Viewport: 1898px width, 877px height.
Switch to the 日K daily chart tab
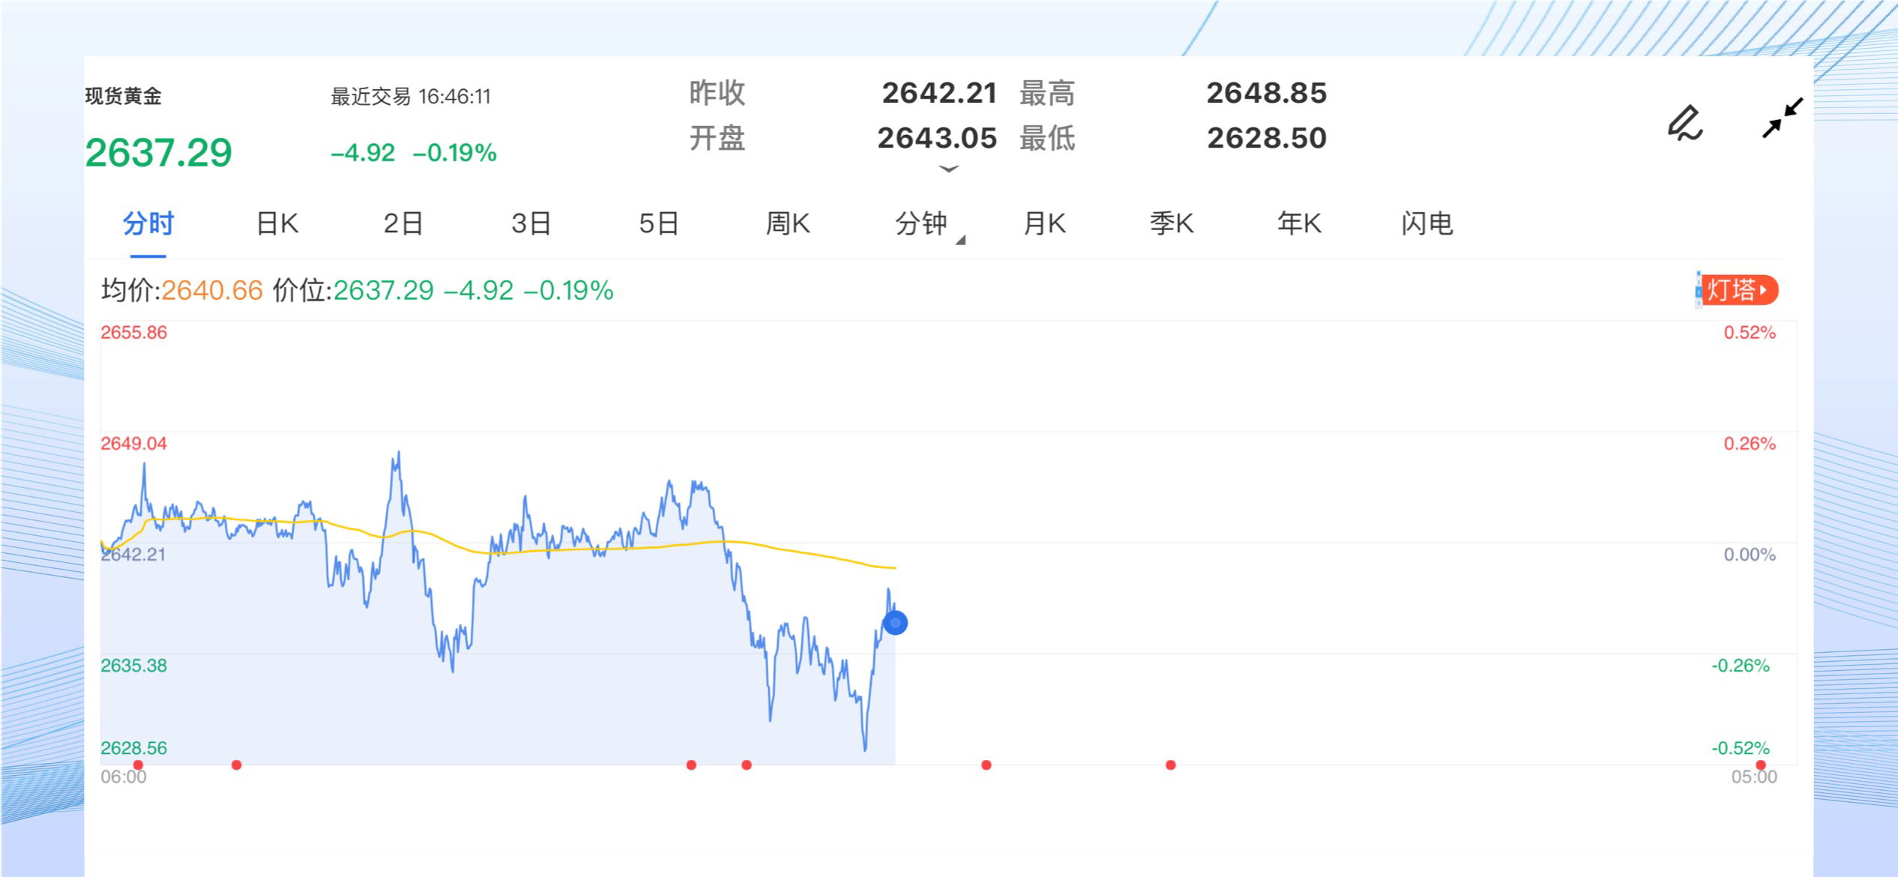click(x=277, y=224)
